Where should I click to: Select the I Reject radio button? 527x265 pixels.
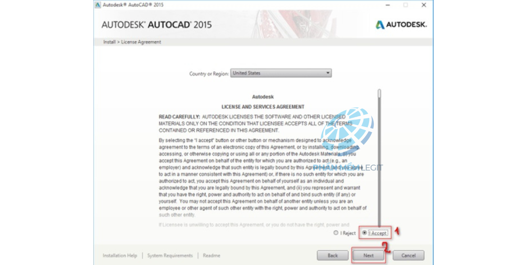coord(336,233)
